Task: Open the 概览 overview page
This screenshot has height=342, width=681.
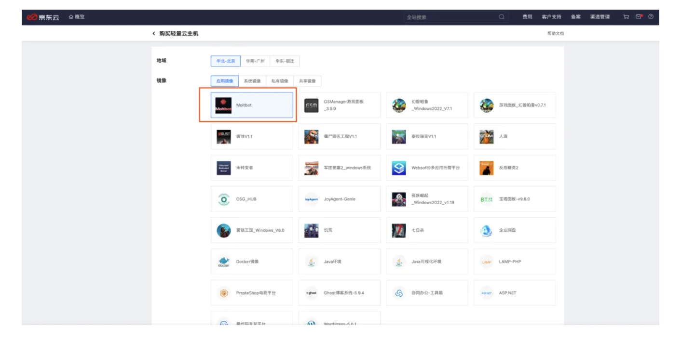Action: click(77, 17)
